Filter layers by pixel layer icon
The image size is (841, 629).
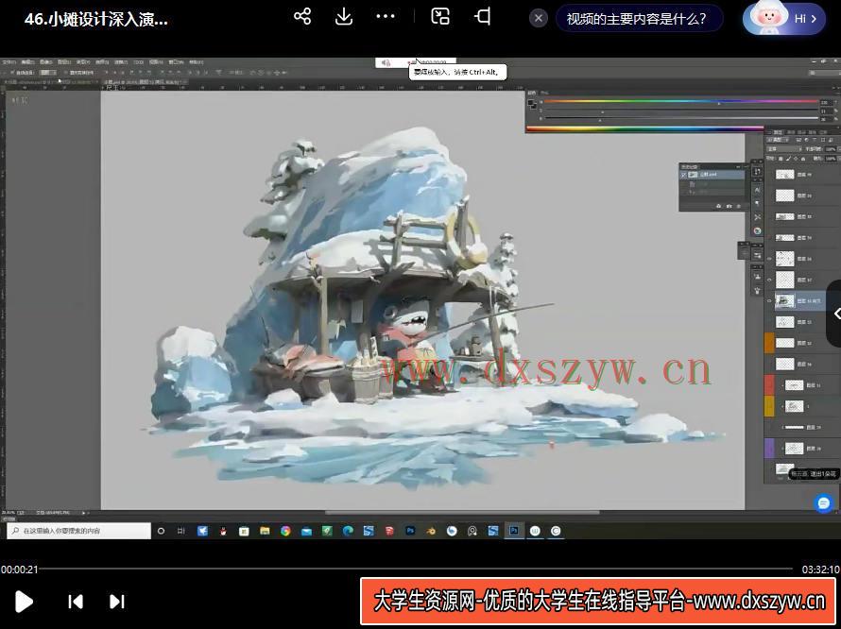pos(800,140)
